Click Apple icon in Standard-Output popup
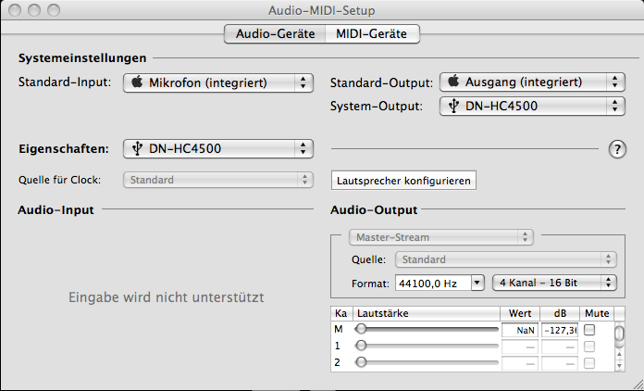 453,82
